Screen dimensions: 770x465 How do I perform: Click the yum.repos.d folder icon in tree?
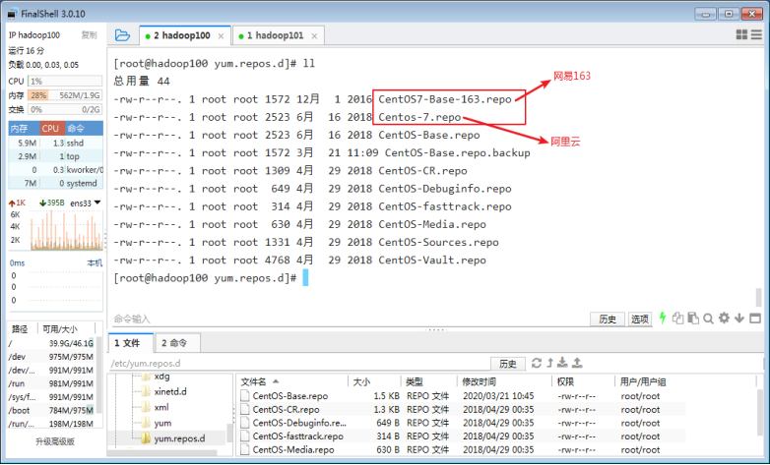[146, 438]
